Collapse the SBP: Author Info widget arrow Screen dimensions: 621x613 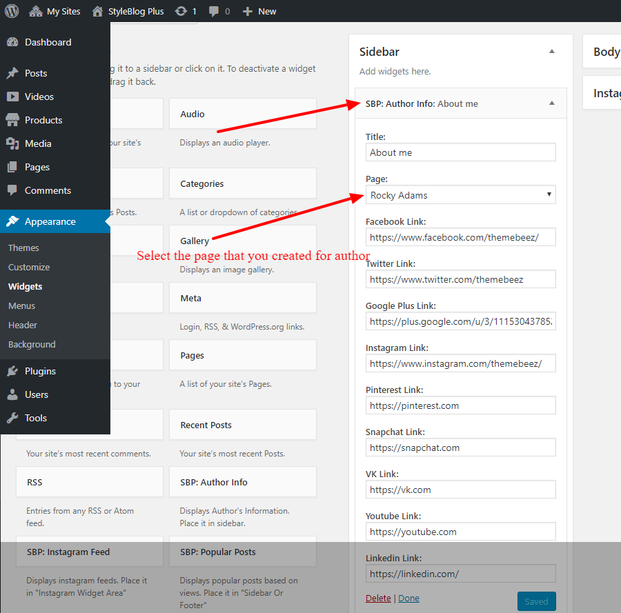[x=552, y=103]
